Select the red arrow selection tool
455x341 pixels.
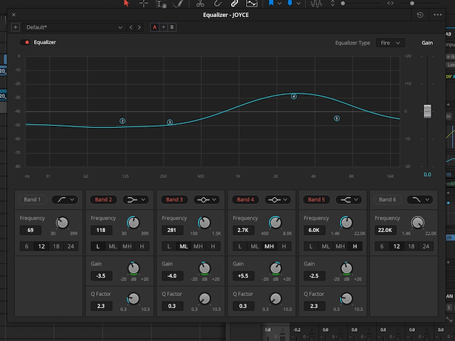(126, 3)
